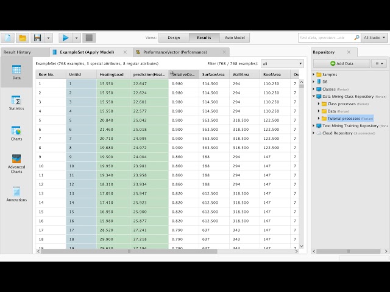This screenshot has height=292, width=390.
Task: Select the Tutorial processes folder
Action: pos(347,119)
